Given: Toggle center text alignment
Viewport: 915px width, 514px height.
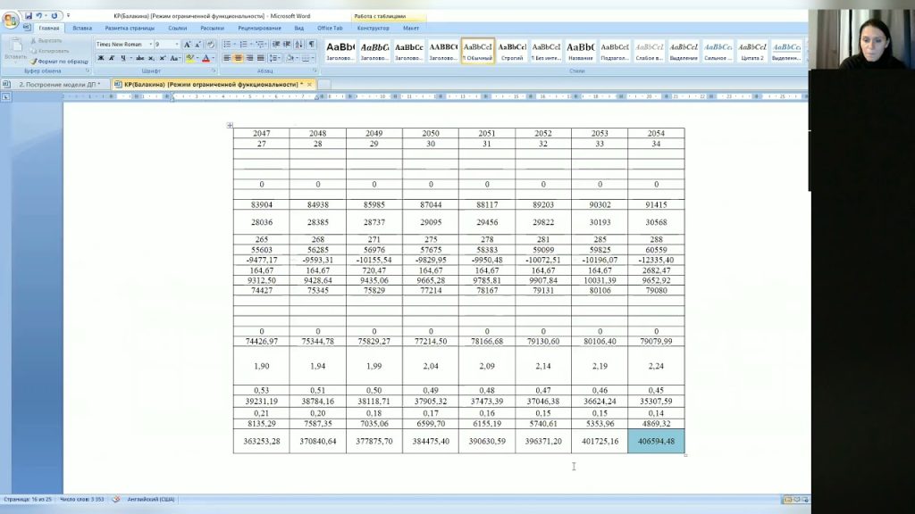Looking at the screenshot, I should (x=239, y=58).
